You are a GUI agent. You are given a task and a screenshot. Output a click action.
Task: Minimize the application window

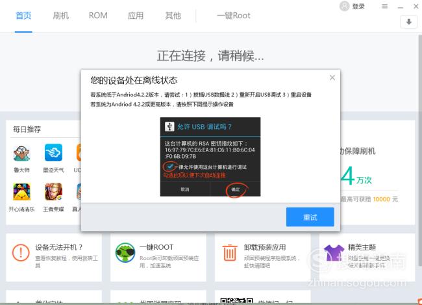[401, 7]
